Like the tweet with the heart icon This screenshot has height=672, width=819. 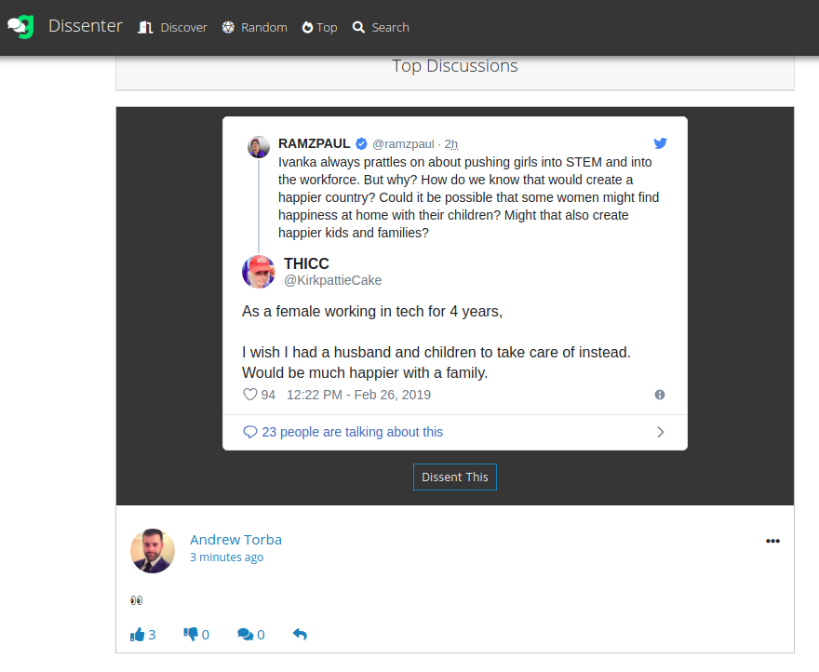pos(250,395)
